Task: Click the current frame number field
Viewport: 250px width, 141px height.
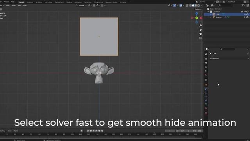Action: 170,131
